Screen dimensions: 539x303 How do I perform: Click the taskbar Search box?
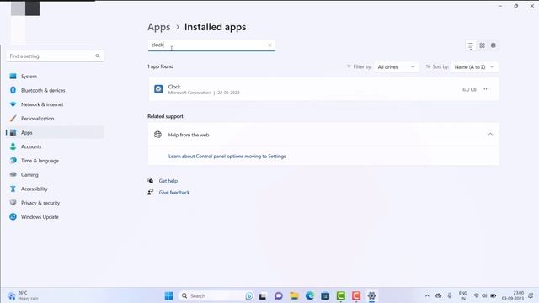point(216,295)
